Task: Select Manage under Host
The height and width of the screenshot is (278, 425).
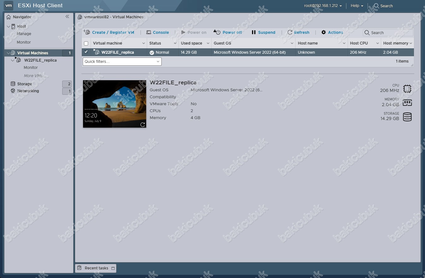Action: point(24,34)
